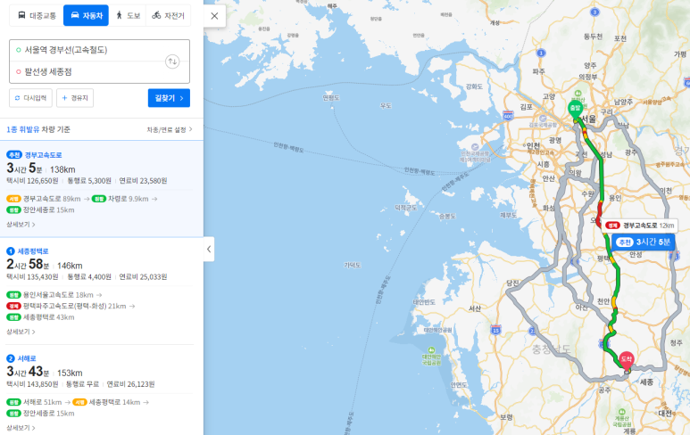Click the 1종 휘발유 차량 기준 label

38,129
